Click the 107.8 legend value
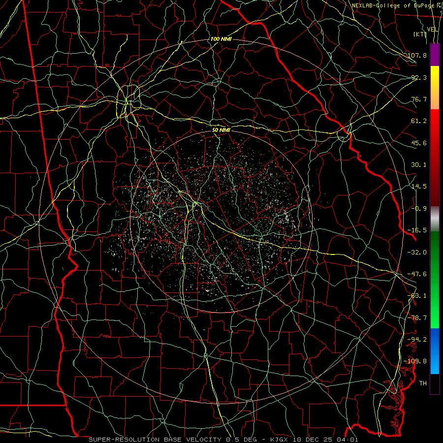The width and height of the screenshot is (443, 443). click(417, 55)
